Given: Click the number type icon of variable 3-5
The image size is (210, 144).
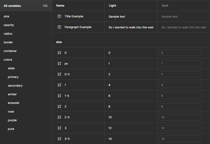Looking at the screenshot, I should [x=59, y=139].
